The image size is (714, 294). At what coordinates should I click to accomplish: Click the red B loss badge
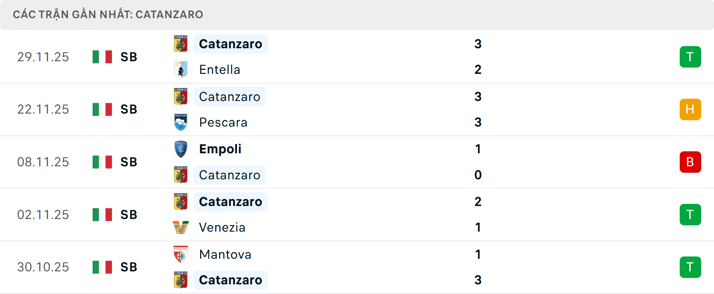pyautogui.click(x=690, y=162)
